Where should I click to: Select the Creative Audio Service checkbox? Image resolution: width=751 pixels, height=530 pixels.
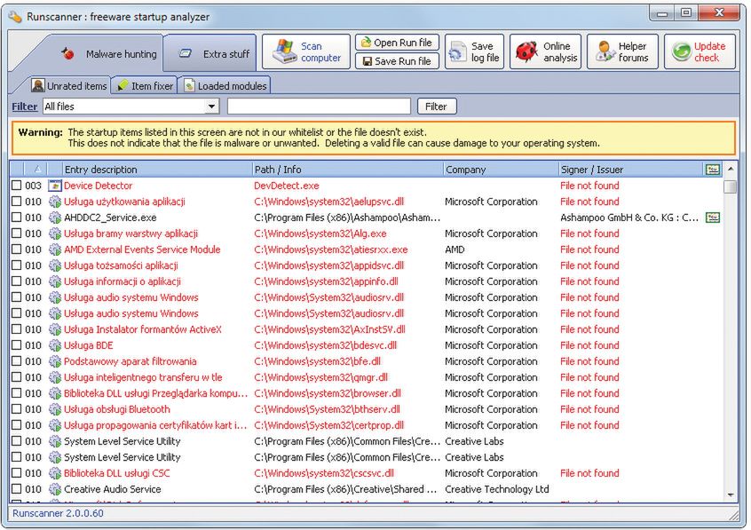pyautogui.click(x=17, y=489)
